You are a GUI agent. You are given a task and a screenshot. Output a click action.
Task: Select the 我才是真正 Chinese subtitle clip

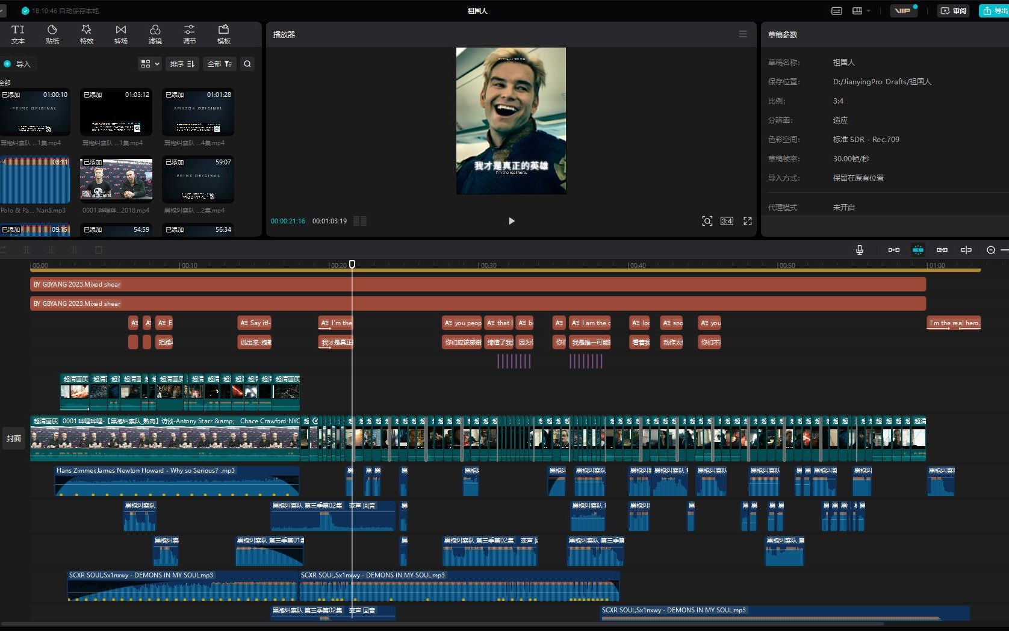tap(336, 342)
